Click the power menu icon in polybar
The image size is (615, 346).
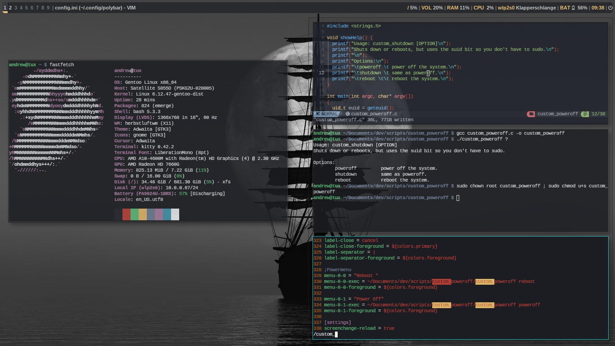click(x=610, y=8)
